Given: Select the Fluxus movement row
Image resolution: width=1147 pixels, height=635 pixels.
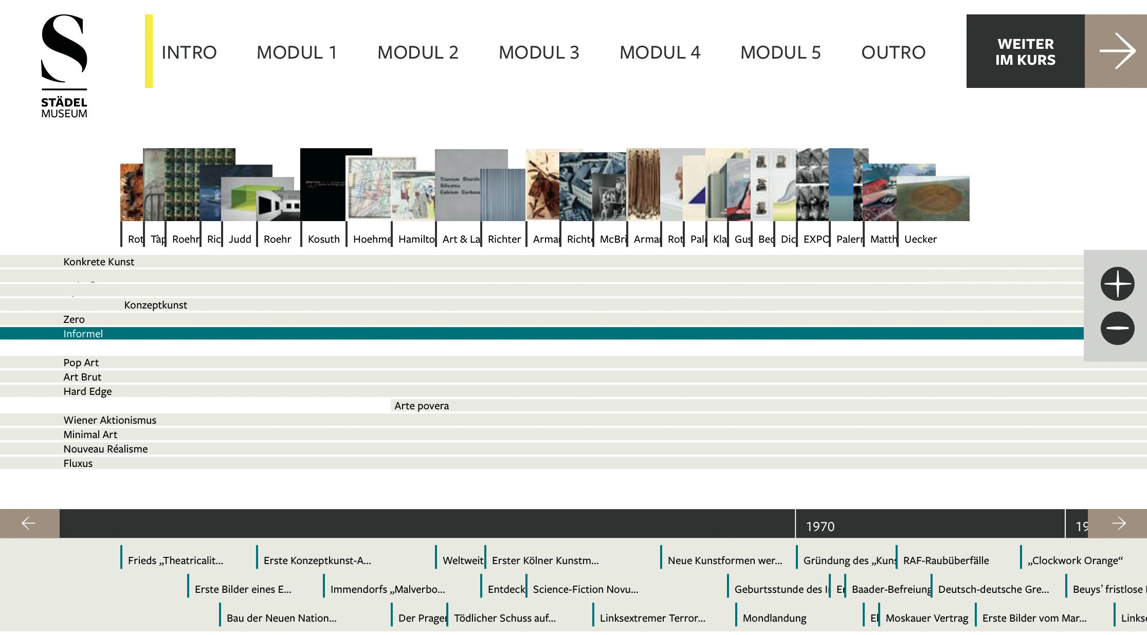Looking at the screenshot, I should coord(78,463).
